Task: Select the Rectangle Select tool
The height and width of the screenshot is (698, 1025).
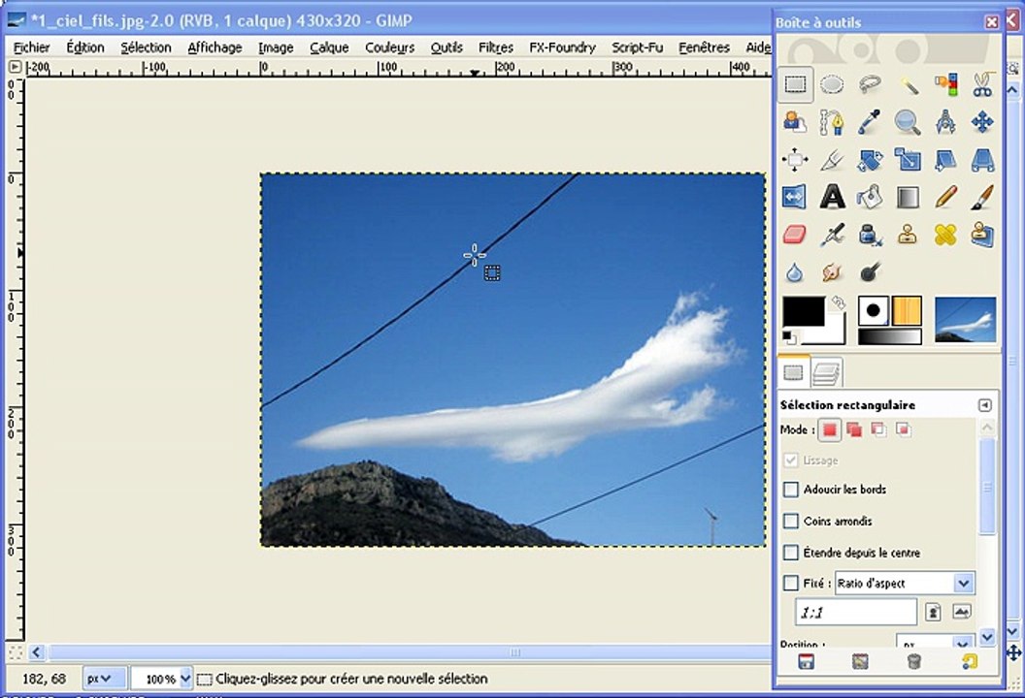Action: point(795,84)
